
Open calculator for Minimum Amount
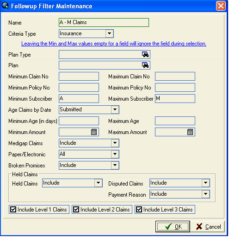click(94, 132)
